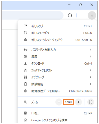
Task: Click the Ctrl+J shortcut text
Action: [x=88, y=63]
